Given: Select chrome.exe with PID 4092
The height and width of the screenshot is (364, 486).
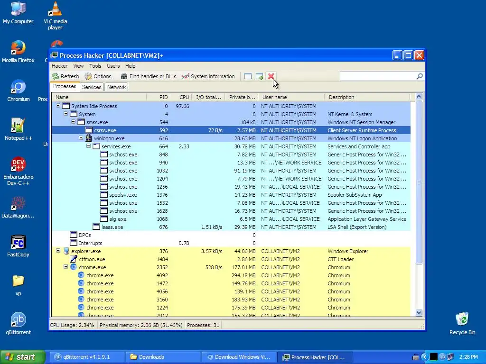Looking at the screenshot, I should point(231,275).
